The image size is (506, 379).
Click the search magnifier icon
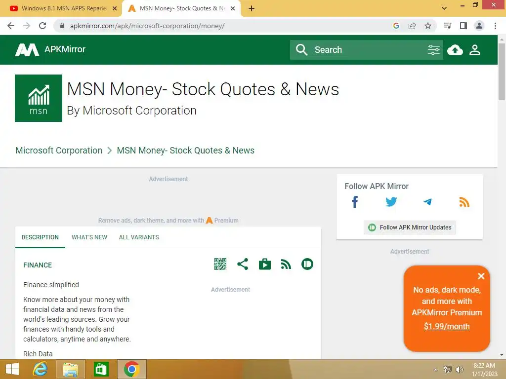301,50
